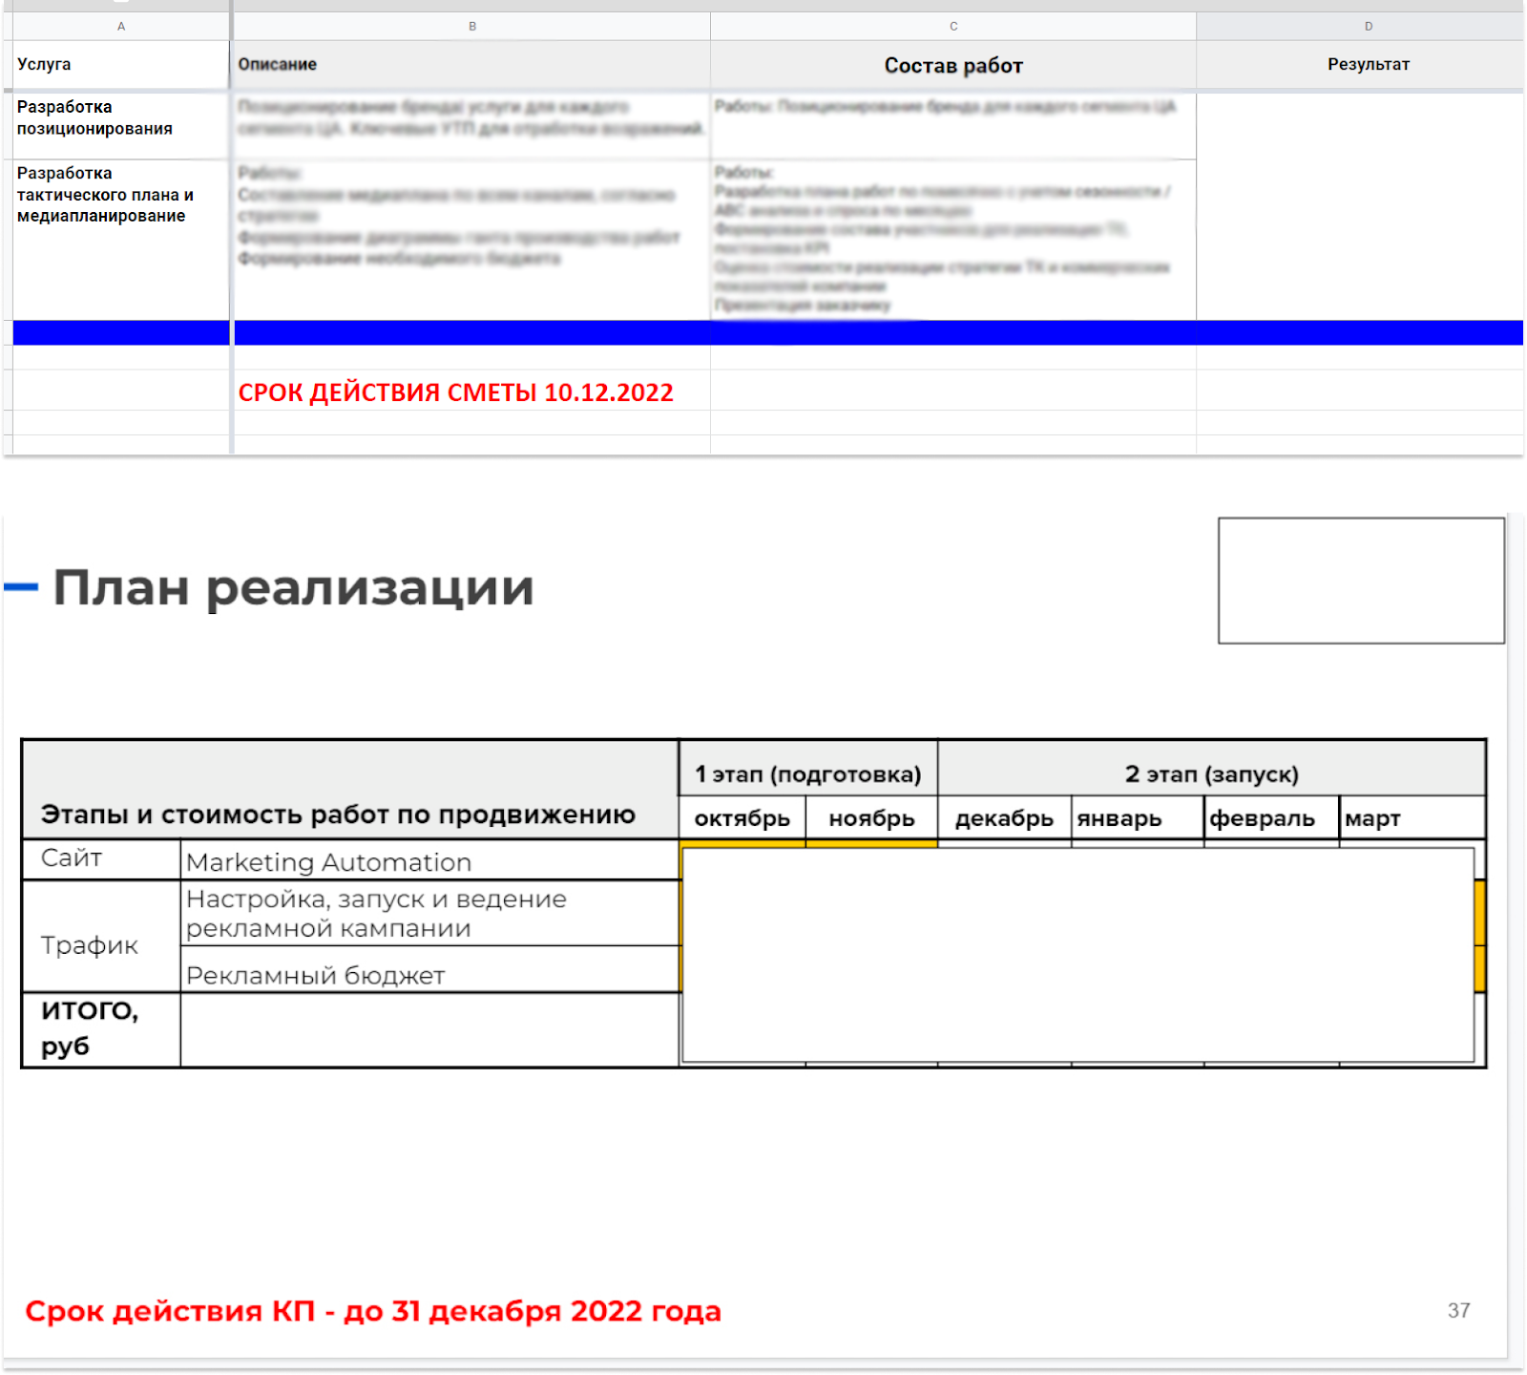Select the декабрь month column cell
The height and width of the screenshot is (1375, 1527).
click(1004, 818)
